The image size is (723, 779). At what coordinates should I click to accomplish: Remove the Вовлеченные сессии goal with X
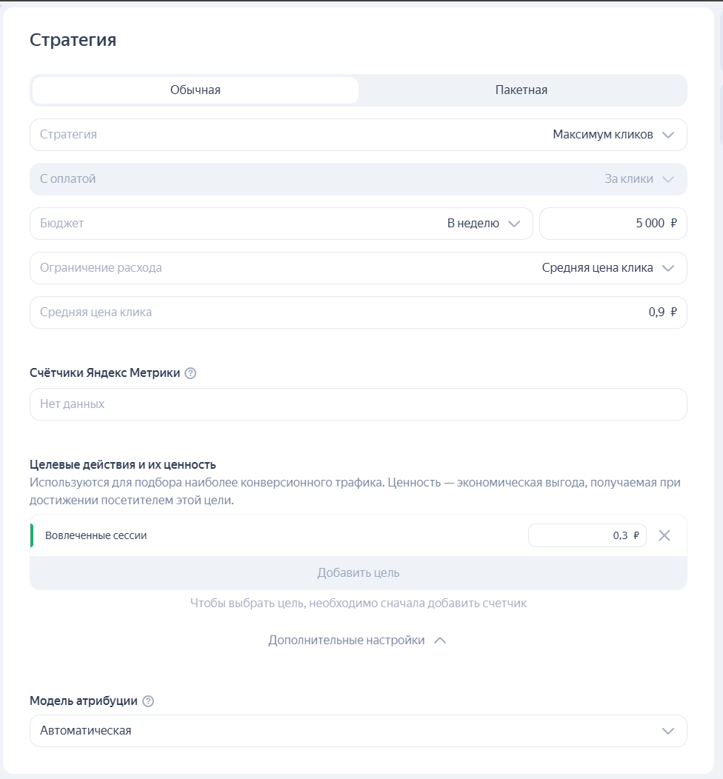664,535
